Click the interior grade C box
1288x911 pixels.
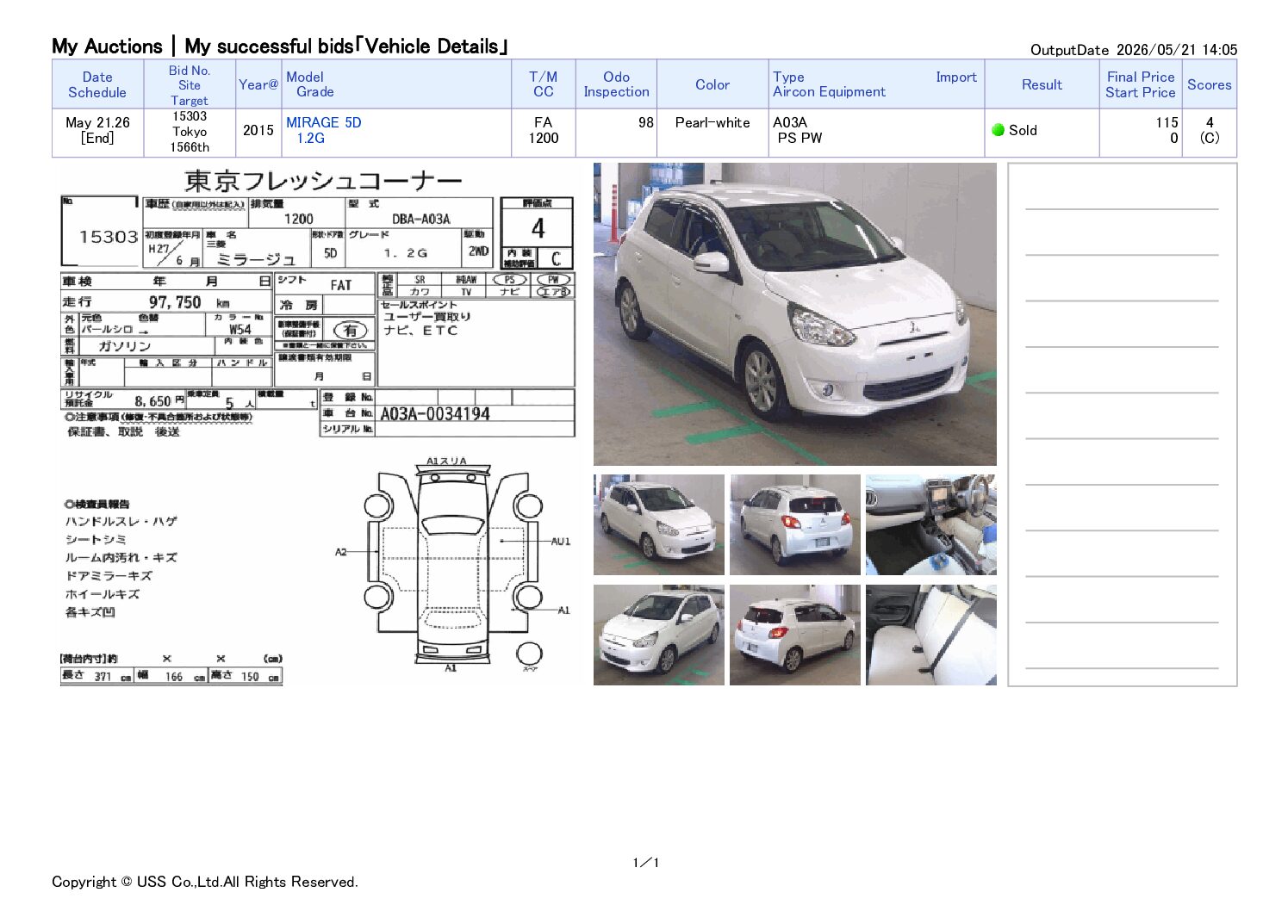(x=556, y=258)
